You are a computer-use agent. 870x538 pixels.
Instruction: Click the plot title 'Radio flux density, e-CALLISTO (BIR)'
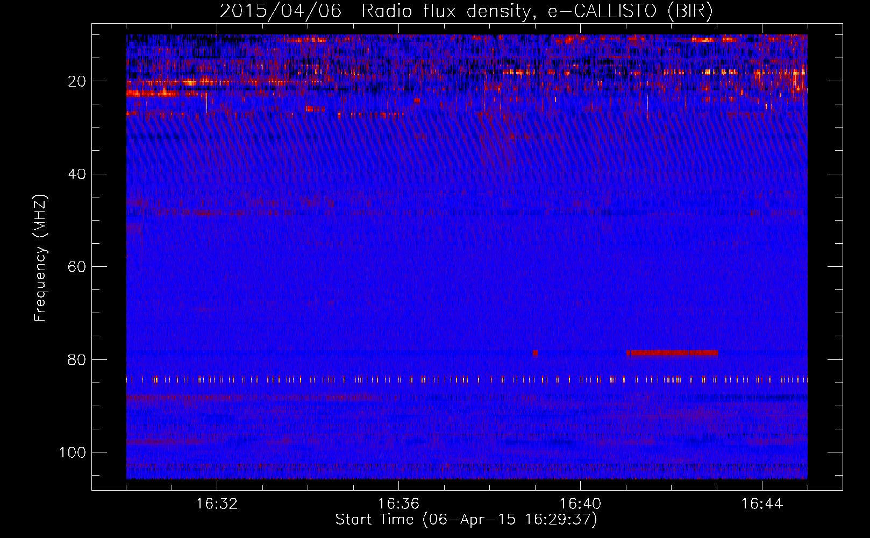[x=537, y=11]
